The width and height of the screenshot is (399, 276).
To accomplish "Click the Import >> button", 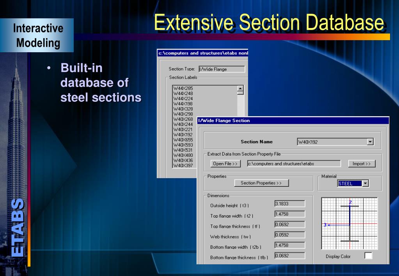I will (362, 164).
